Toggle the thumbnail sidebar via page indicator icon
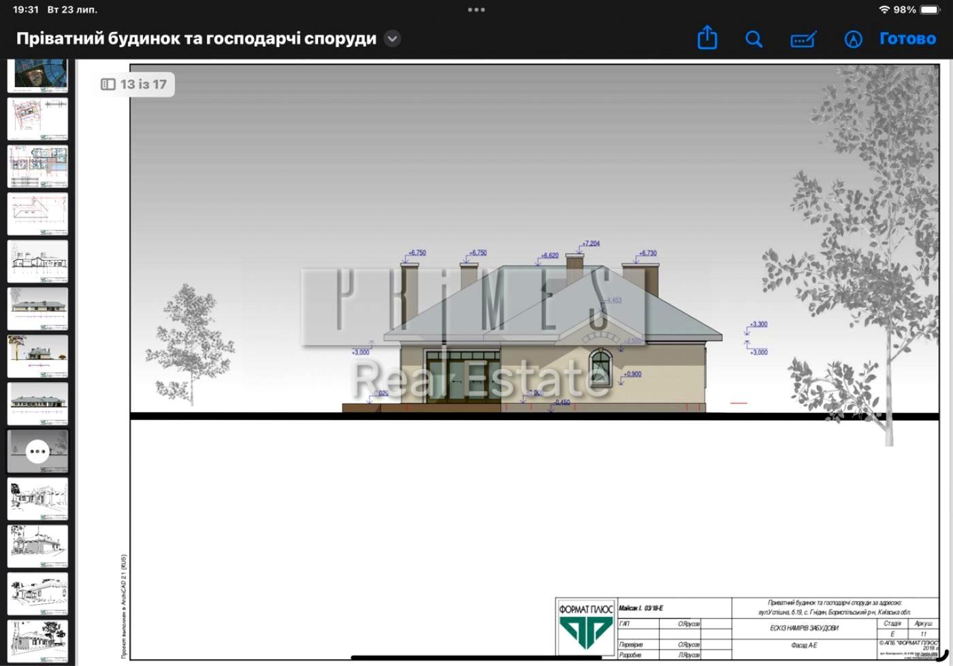 [108, 84]
